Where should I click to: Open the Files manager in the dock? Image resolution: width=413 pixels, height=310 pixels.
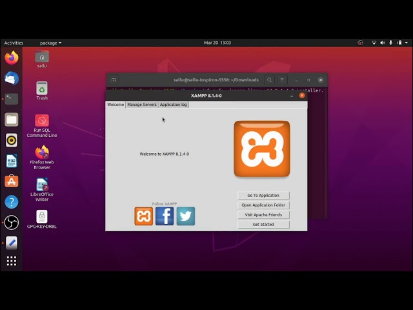point(12,119)
